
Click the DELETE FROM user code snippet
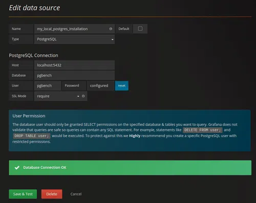tap(203, 130)
